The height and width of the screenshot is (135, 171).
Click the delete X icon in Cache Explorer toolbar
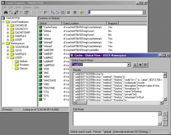[21, 12]
